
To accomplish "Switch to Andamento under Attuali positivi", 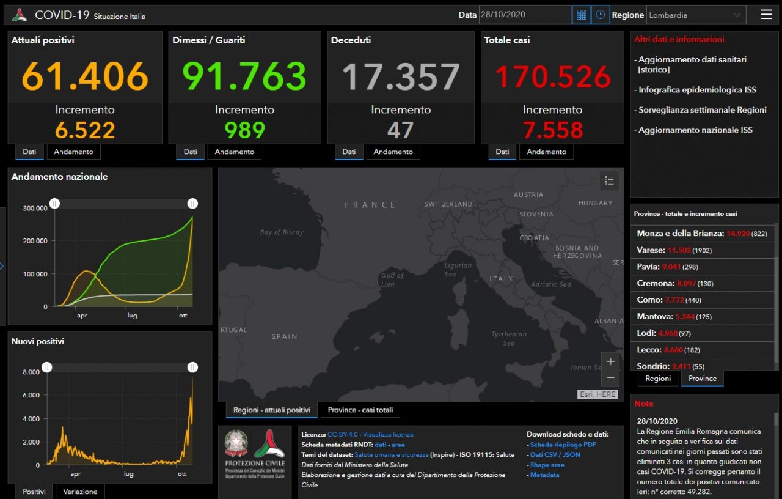I will tap(74, 152).
